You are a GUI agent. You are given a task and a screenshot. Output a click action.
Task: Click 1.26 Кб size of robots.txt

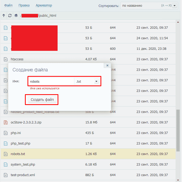[x=91, y=154]
